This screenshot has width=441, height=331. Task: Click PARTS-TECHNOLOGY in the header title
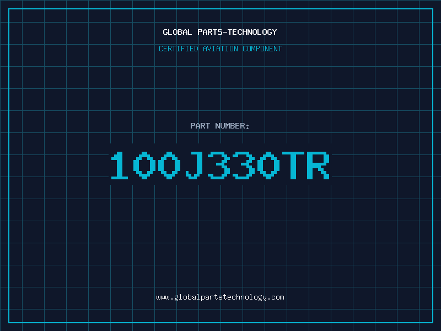237,32
